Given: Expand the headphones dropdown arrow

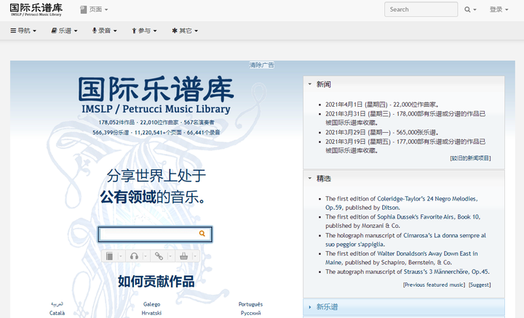Looking at the screenshot, I should (146, 256).
